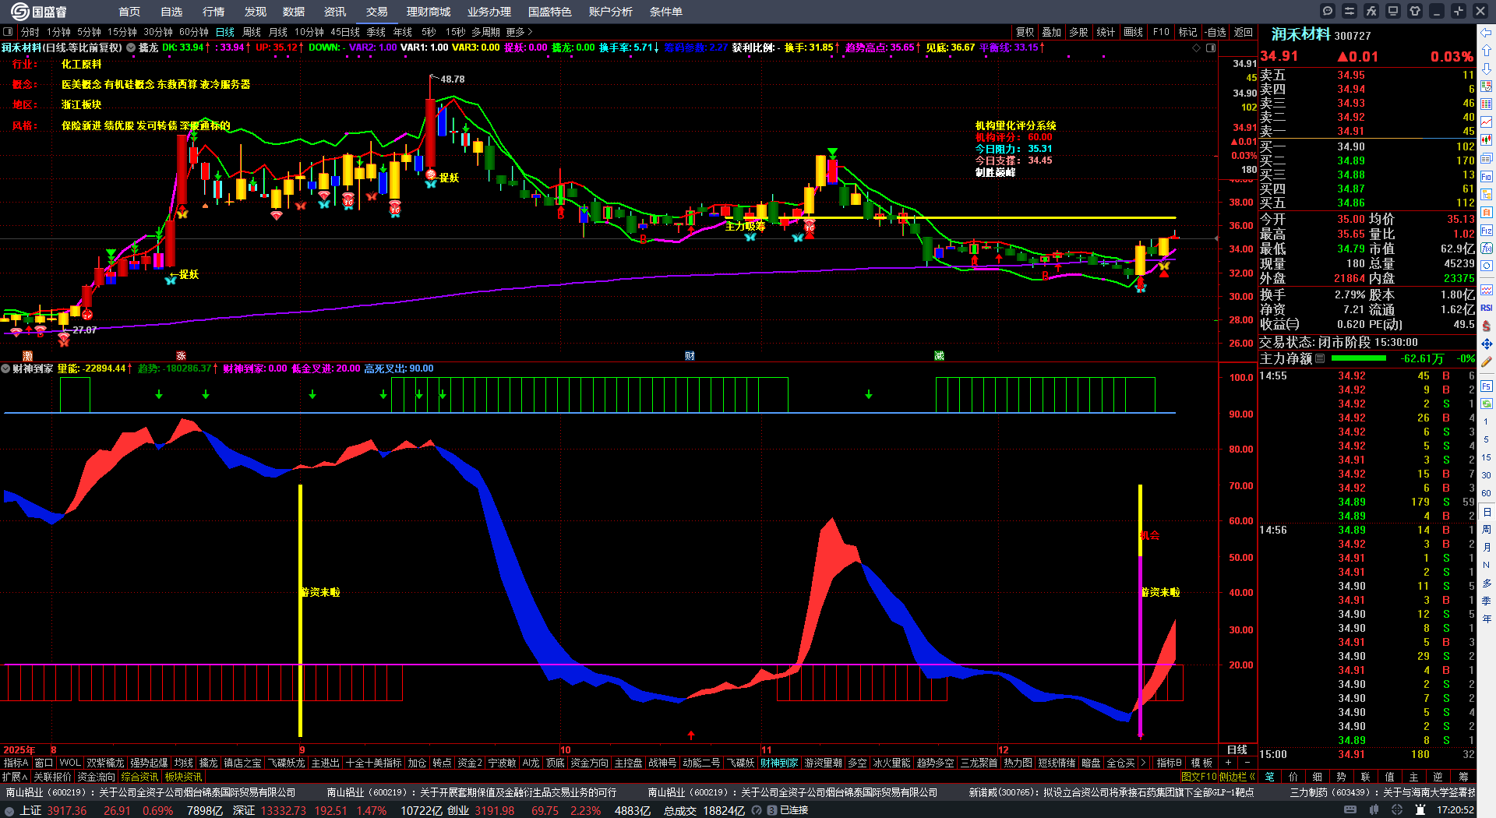Screen dimensions: 1496x818
Task: Open the RSI indicator icon in sidebar
Action: tap(1487, 308)
